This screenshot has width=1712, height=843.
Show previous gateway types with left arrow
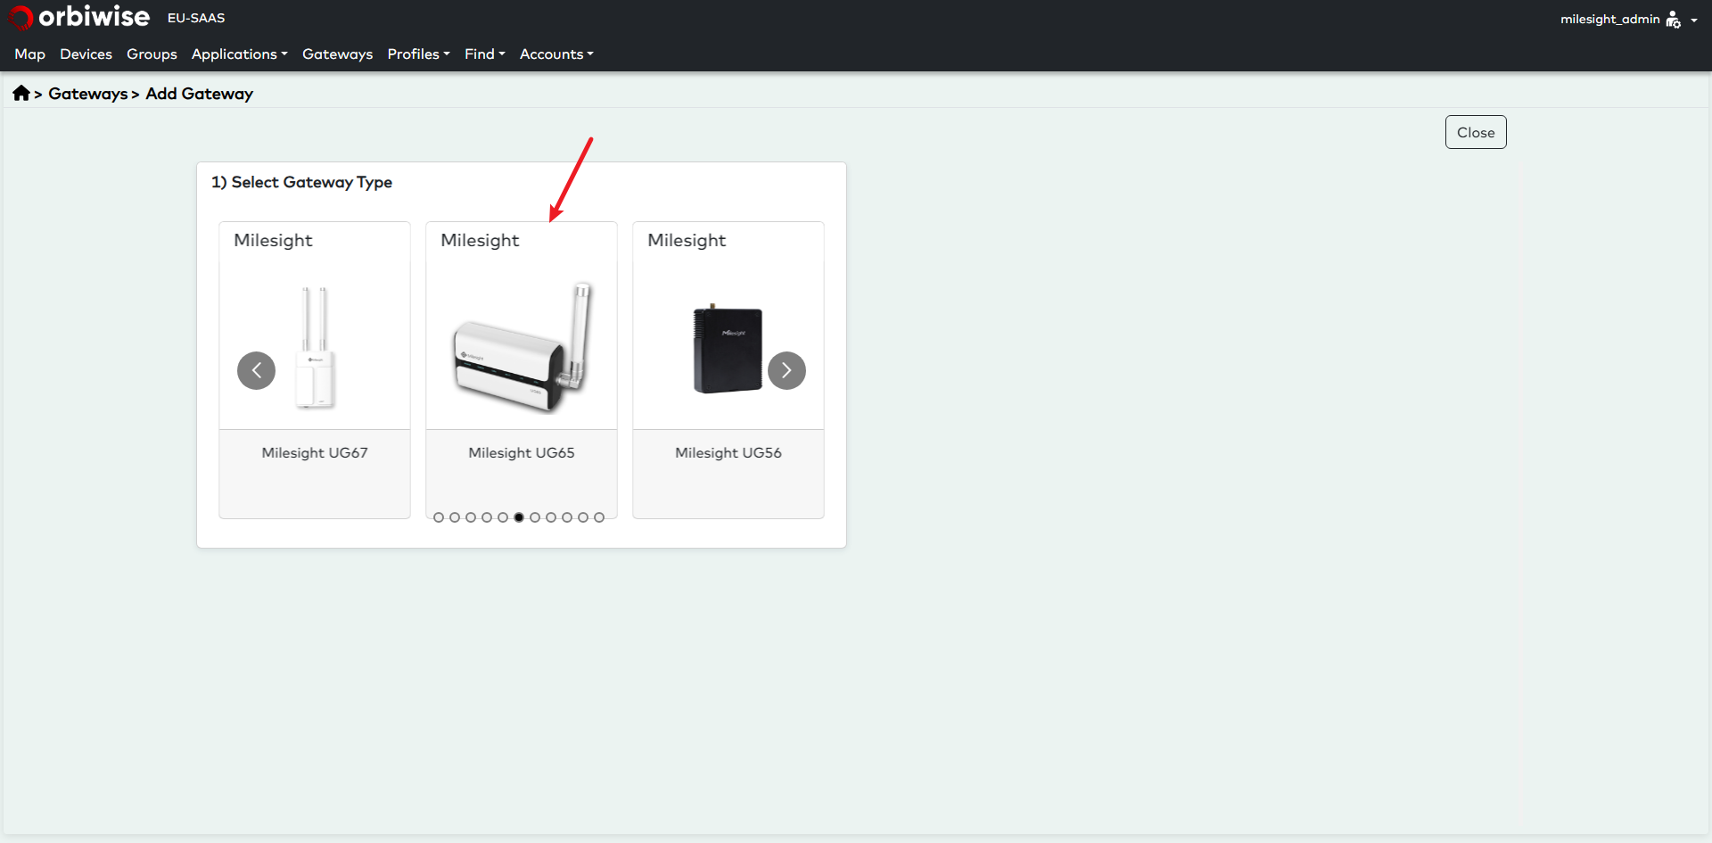pos(256,370)
